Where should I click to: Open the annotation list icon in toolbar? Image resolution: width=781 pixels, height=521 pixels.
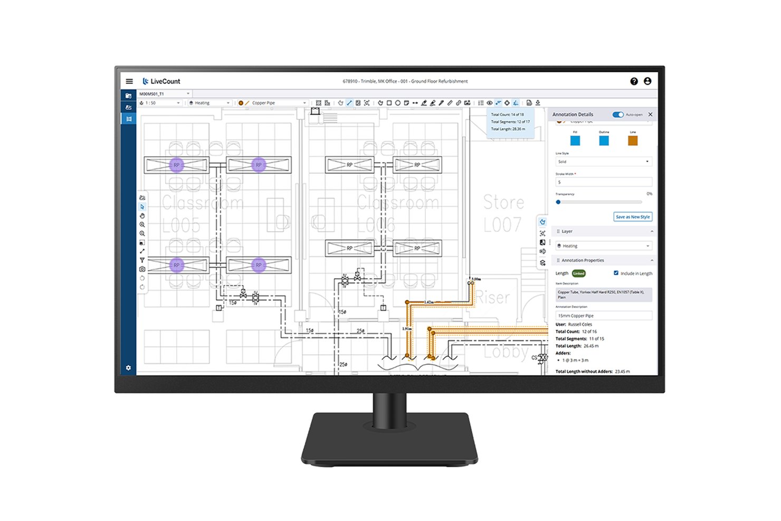coord(481,103)
